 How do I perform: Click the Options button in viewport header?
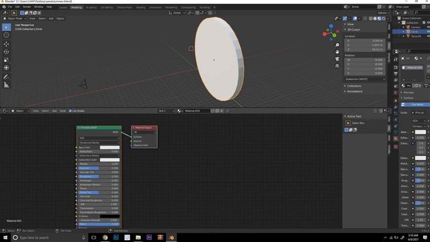[x=383, y=13]
